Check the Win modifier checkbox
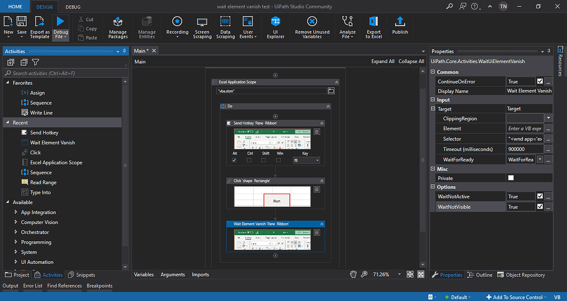The image size is (567, 301). tap(279, 160)
